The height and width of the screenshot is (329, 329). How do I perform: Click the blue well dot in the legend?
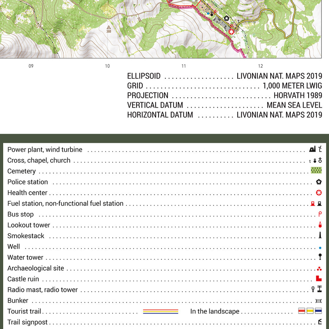pos(320,248)
